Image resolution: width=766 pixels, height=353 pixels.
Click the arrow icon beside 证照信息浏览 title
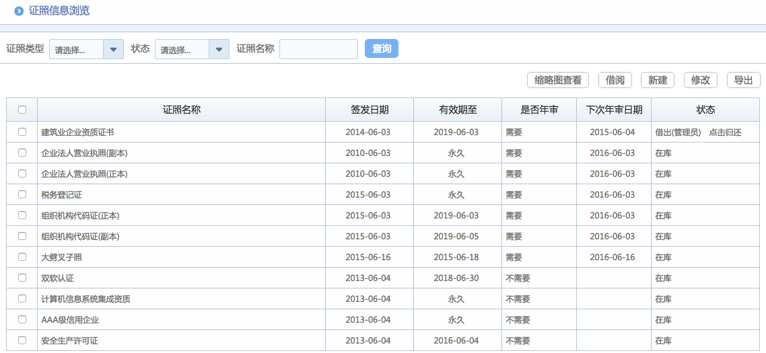(x=19, y=11)
